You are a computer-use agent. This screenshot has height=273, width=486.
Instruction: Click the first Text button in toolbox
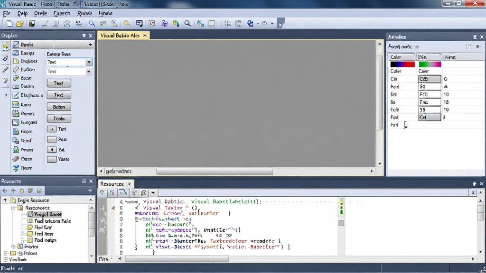(x=59, y=83)
